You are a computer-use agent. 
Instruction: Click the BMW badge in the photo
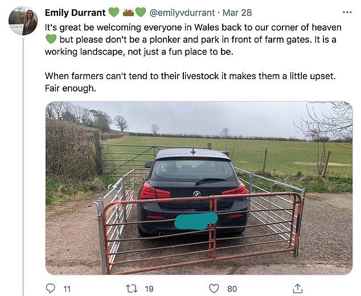[196, 194]
